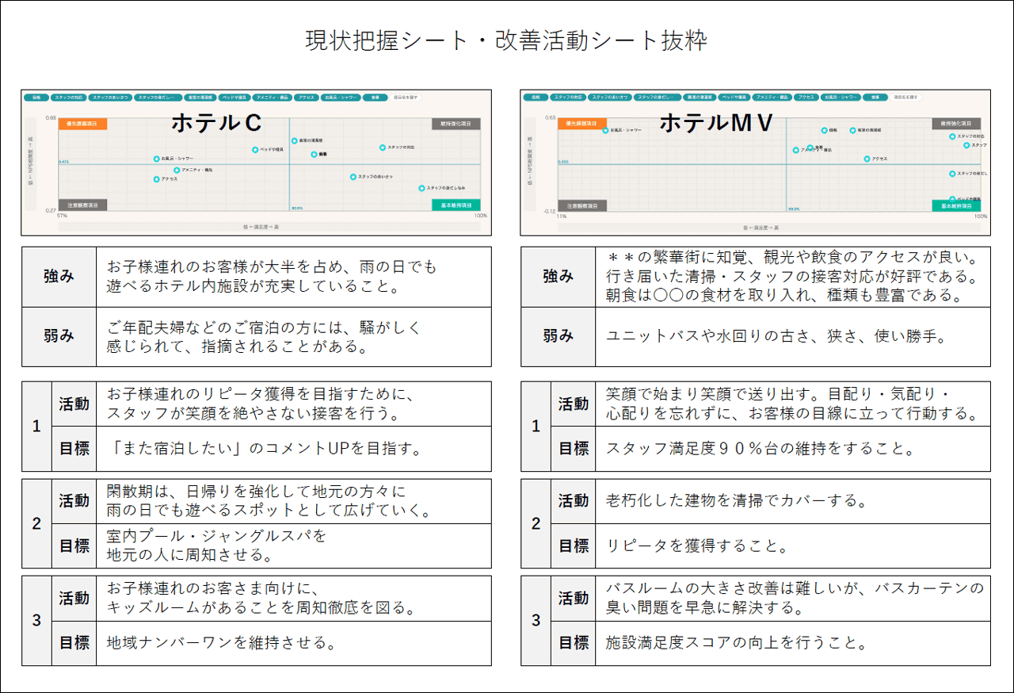Screen dimensions: 1014x693
Task: Select the お風呂・シャワー marker on ホテルC chart
Action: pyautogui.click(x=155, y=159)
